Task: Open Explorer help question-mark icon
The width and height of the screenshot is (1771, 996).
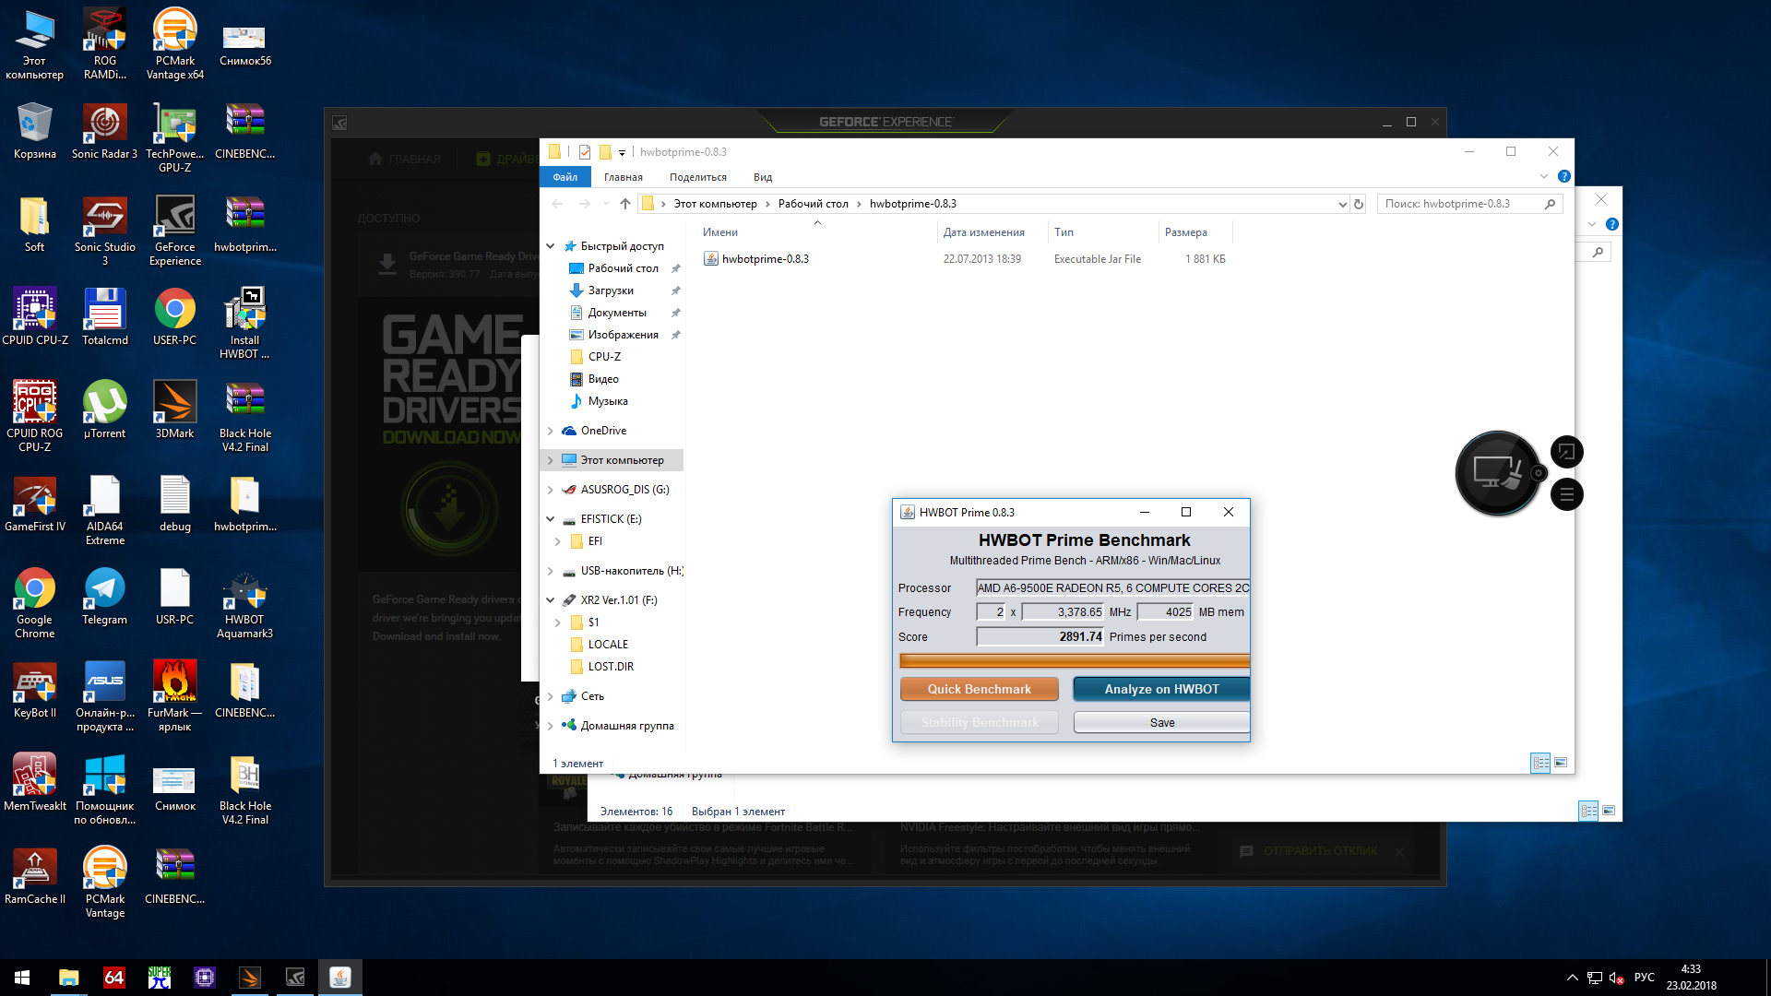Action: pyautogui.click(x=1563, y=176)
